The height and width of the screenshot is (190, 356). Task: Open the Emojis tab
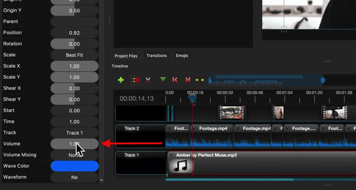tap(182, 56)
